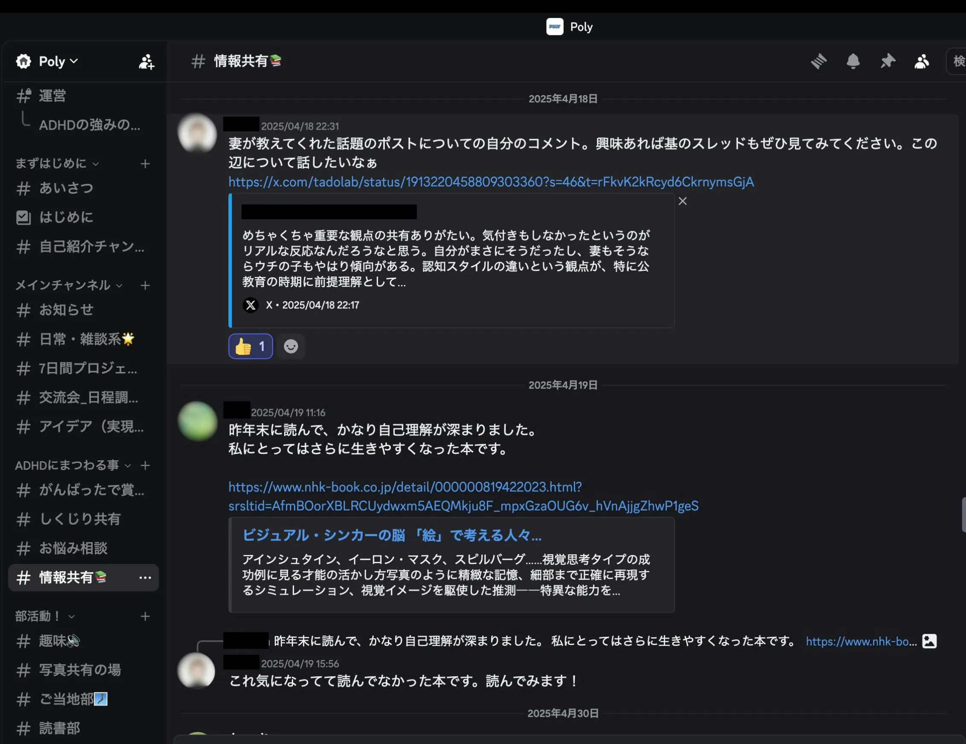
Task: Open the Threads icon in header
Action: (x=819, y=61)
